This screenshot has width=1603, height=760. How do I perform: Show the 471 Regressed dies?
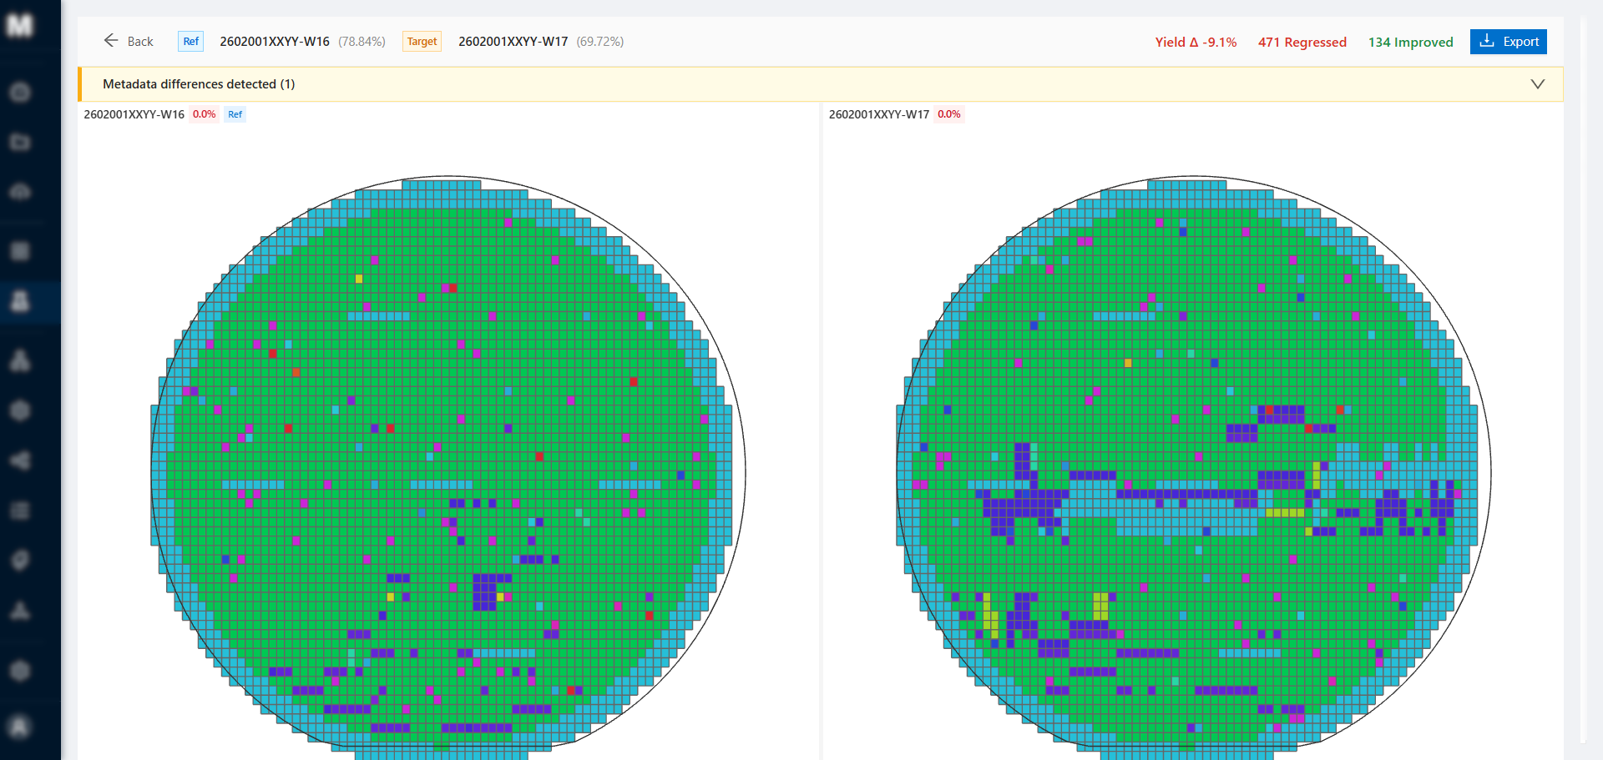tap(1302, 43)
